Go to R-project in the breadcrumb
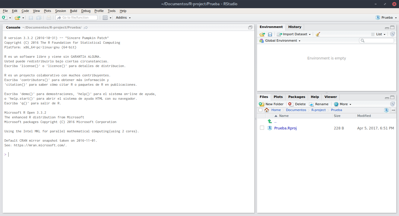This screenshot has height=216, width=399. pos(318,110)
